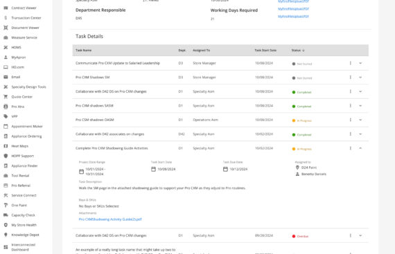The image size is (395, 254).
Task: Open more options for Complete Pro CXM Shadowing Guide
Action: 351,148
